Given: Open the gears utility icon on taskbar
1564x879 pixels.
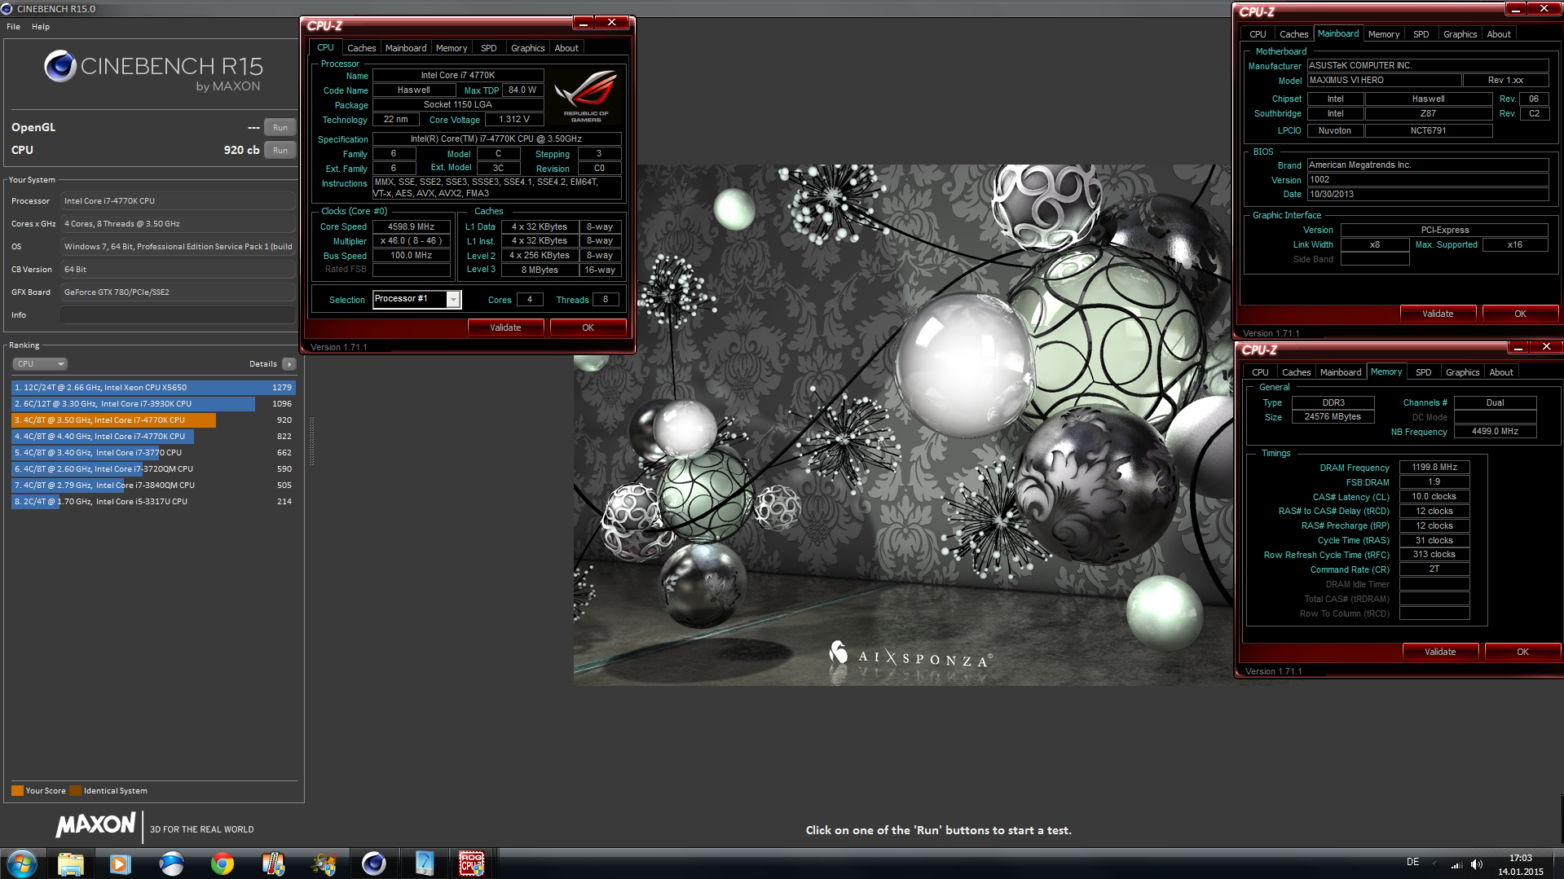Looking at the screenshot, I should pos(324,864).
